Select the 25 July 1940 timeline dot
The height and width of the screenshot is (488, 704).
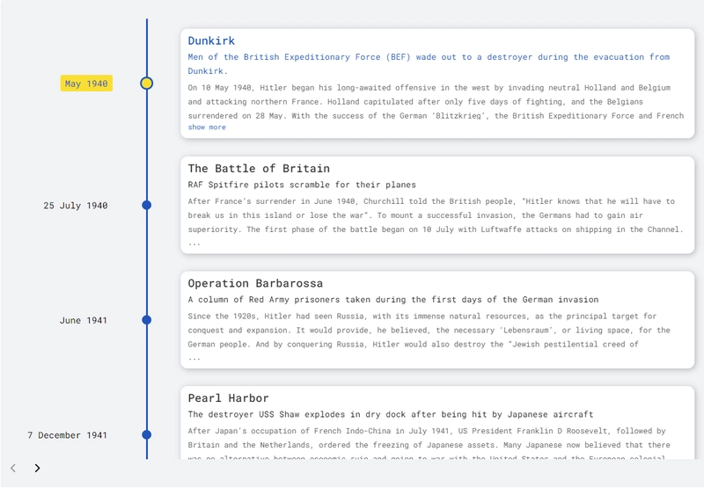click(147, 205)
